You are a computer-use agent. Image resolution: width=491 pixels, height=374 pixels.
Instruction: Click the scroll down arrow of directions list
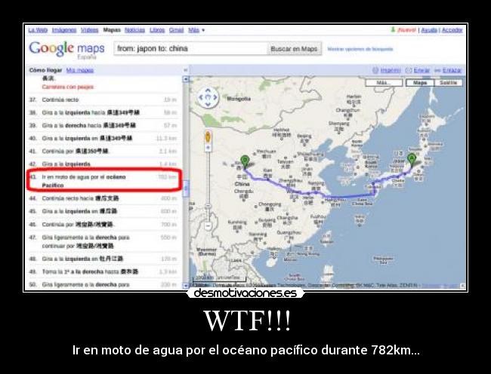pyautogui.click(x=186, y=286)
